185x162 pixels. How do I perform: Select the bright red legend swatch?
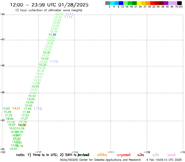point(152,3)
